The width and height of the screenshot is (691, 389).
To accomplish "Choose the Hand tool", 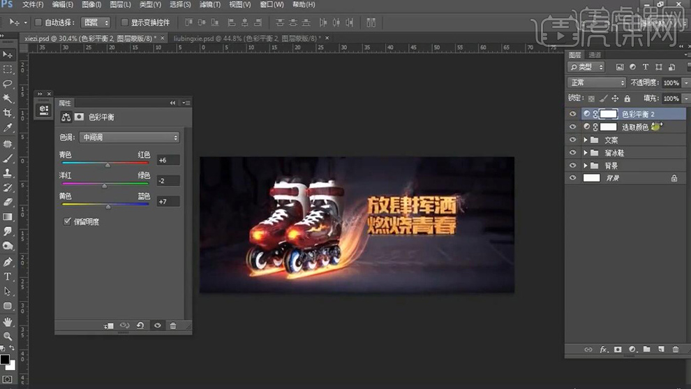I will point(8,321).
